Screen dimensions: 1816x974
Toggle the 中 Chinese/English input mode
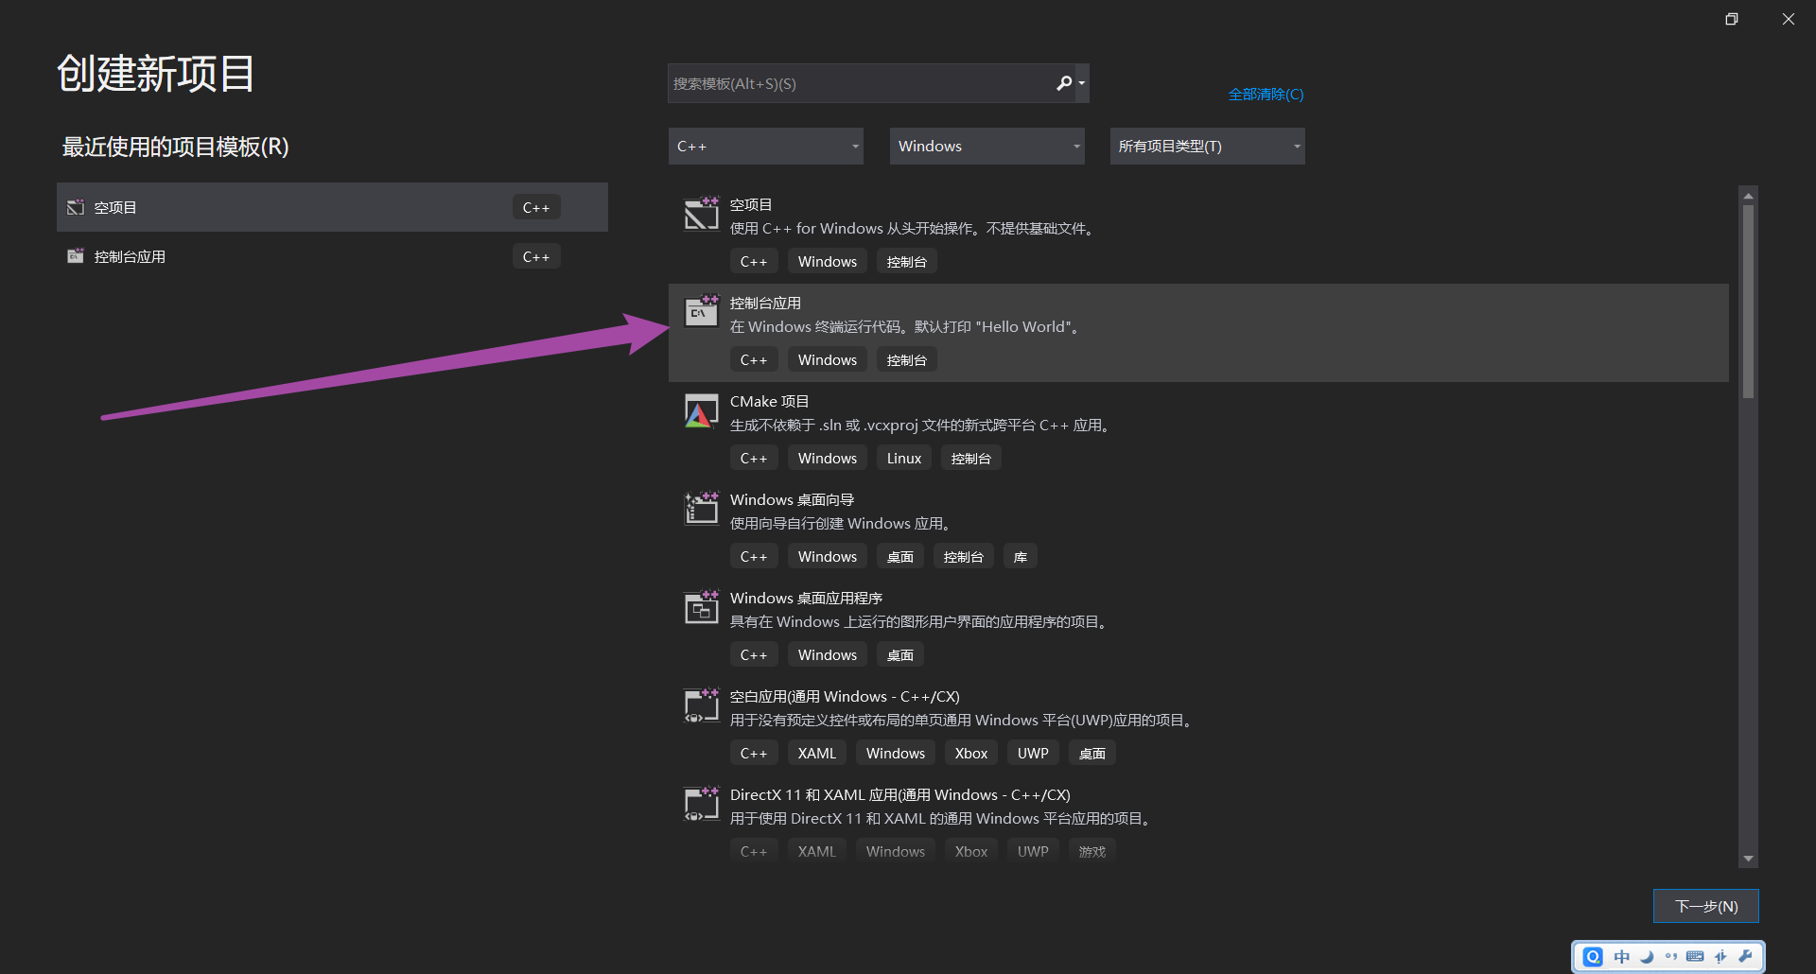(x=1621, y=957)
